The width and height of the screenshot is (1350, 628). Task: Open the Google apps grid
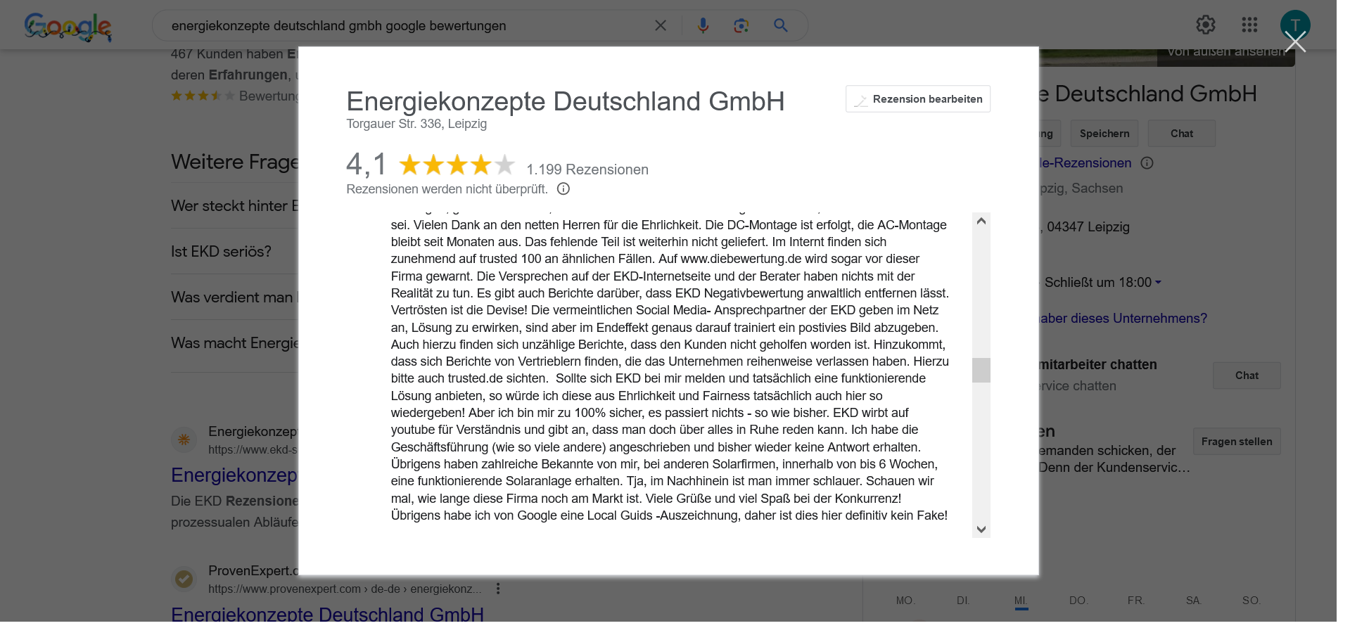(1249, 25)
